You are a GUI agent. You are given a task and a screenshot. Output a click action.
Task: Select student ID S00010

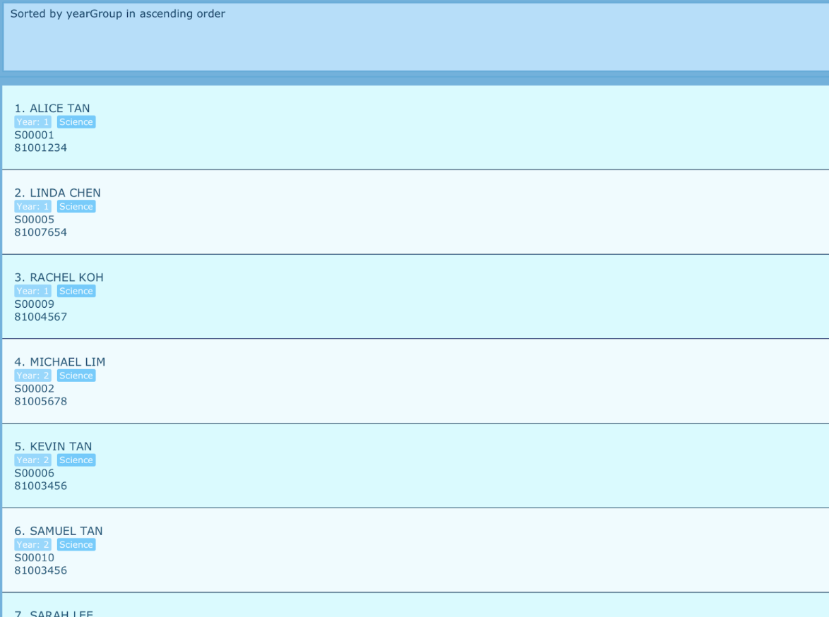(x=35, y=558)
